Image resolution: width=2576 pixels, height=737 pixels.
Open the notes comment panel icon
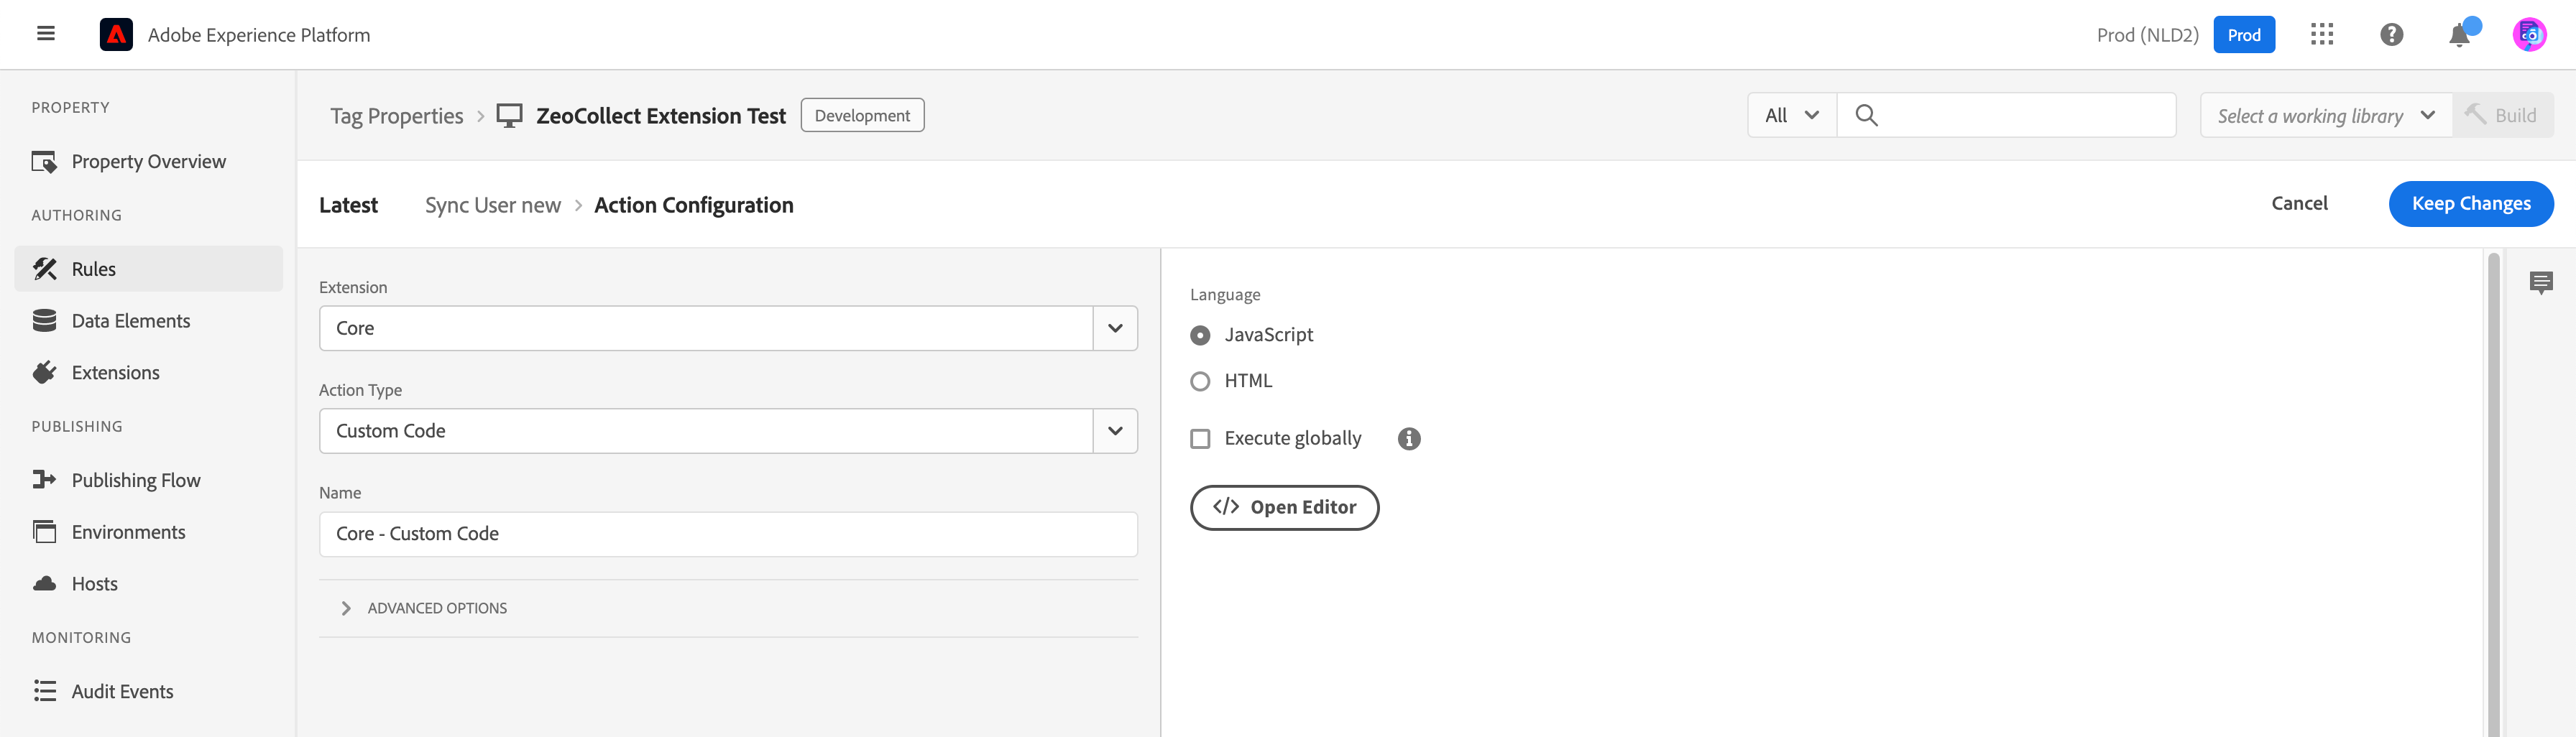(x=2541, y=283)
